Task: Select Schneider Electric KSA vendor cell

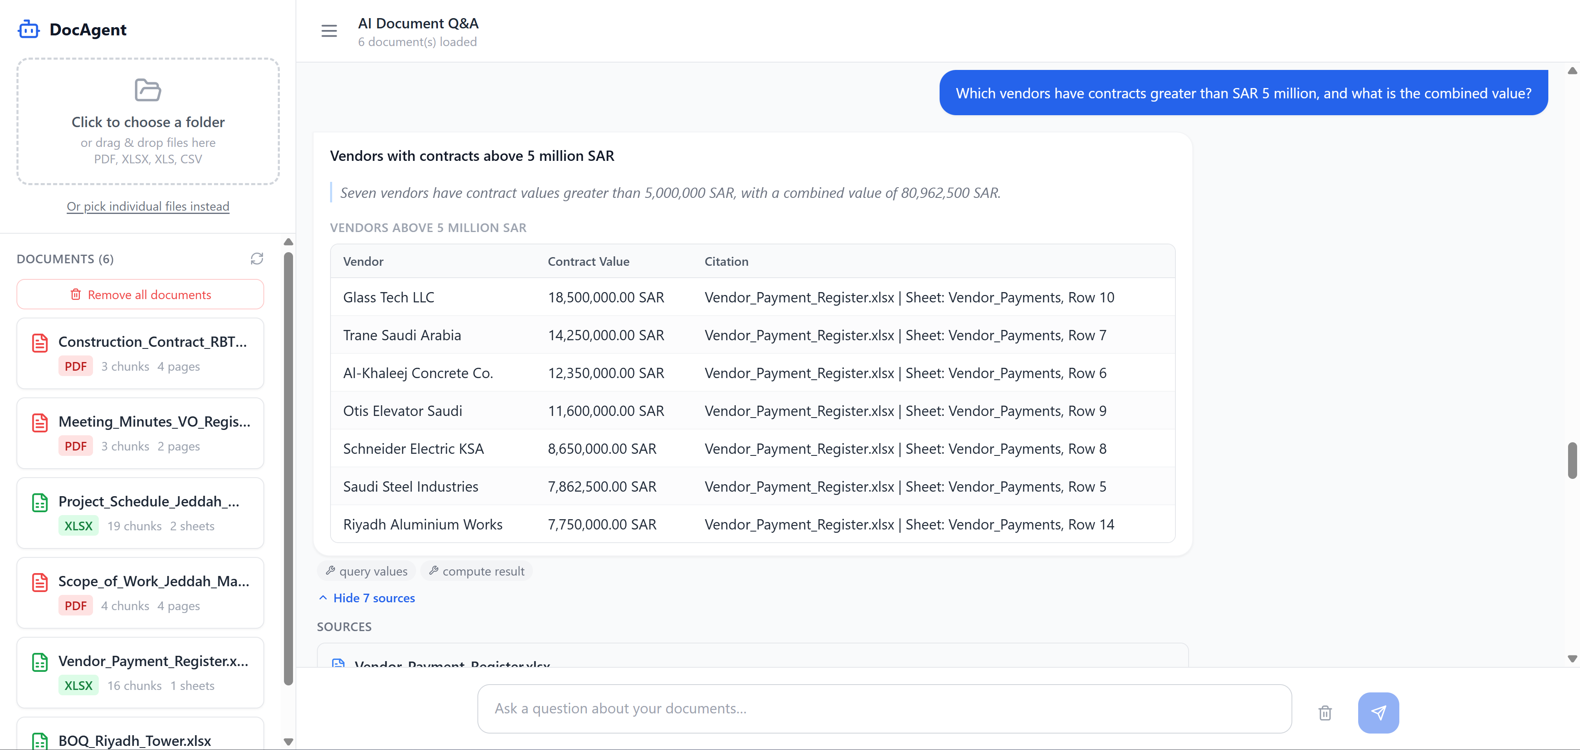Action: 413,449
